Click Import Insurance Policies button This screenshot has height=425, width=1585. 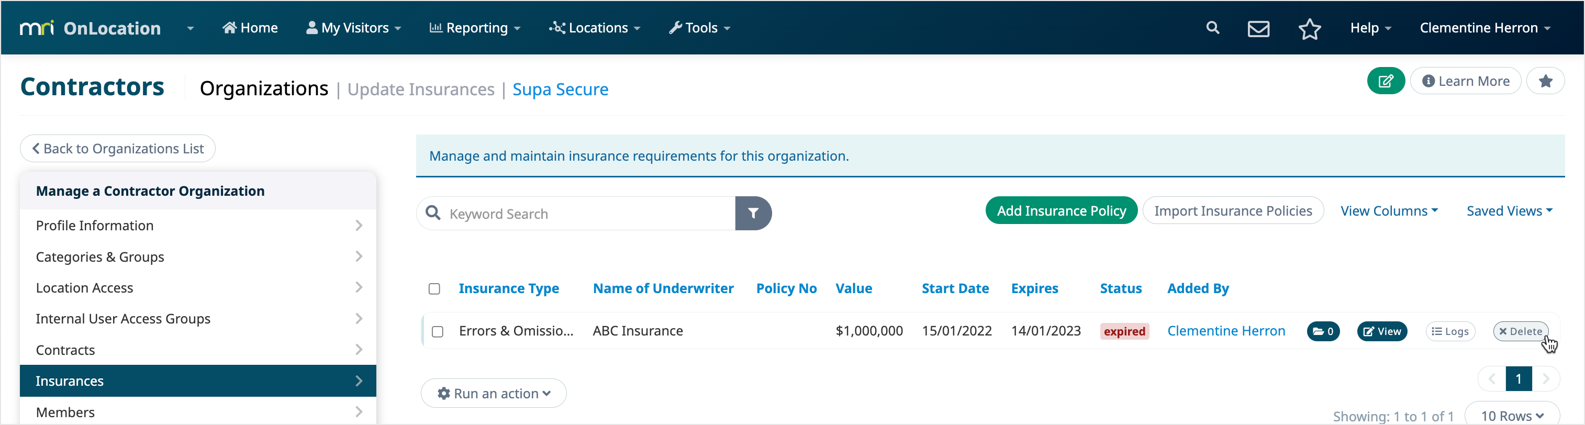coord(1232,210)
